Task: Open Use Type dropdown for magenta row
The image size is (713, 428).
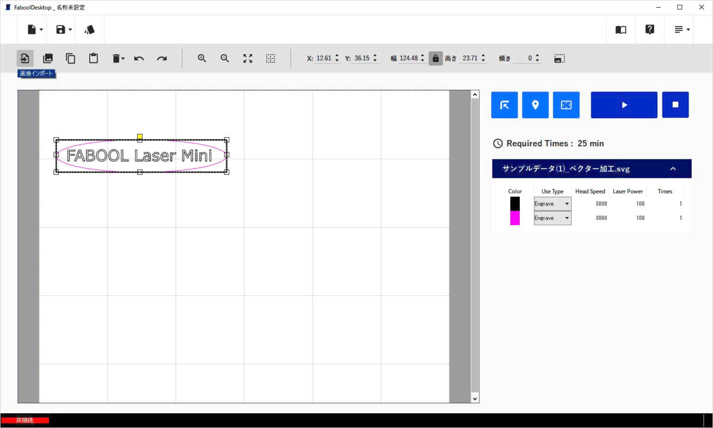Action: (x=553, y=218)
